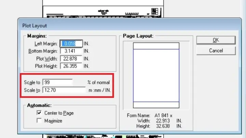Click the '% of normal' label
This screenshot has height=138, width=246.
tap(98, 82)
